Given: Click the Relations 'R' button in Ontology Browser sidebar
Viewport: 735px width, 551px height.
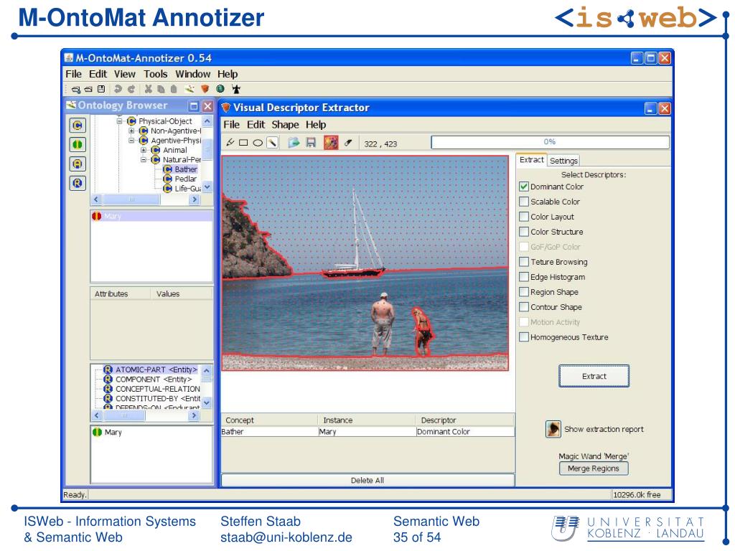Looking at the screenshot, I should click(x=78, y=183).
